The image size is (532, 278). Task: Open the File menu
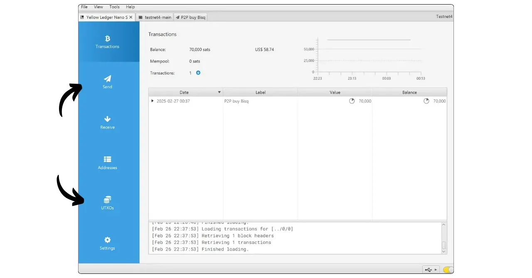[84, 7]
